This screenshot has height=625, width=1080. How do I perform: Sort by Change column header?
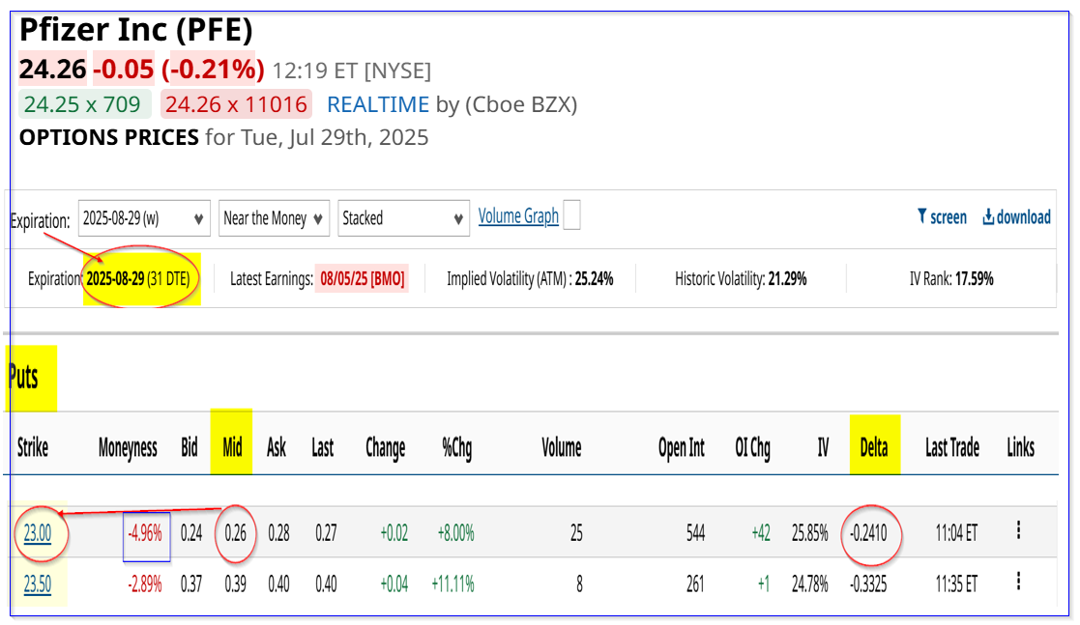pos(385,447)
